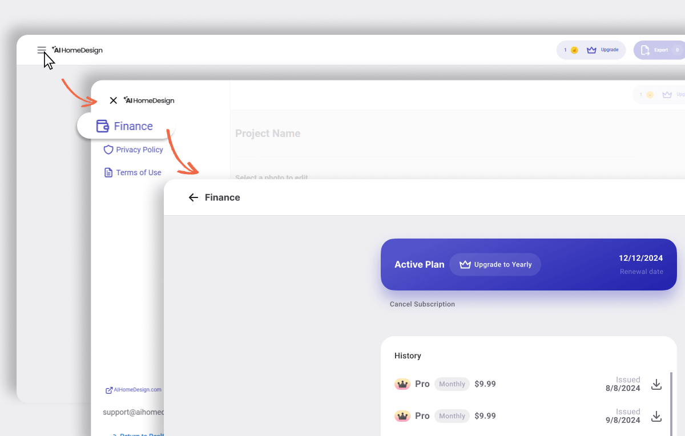Open hamburger menu in top window
Screen dimensions: 685x436
click(42, 50)
